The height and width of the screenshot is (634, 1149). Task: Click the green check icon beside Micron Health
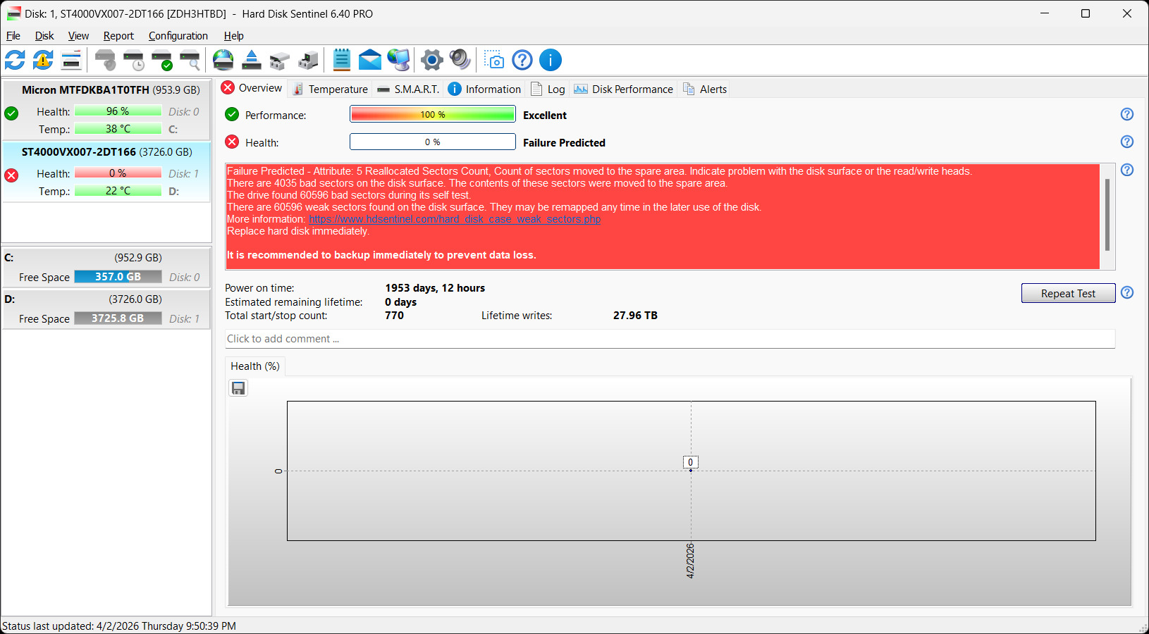11,113
